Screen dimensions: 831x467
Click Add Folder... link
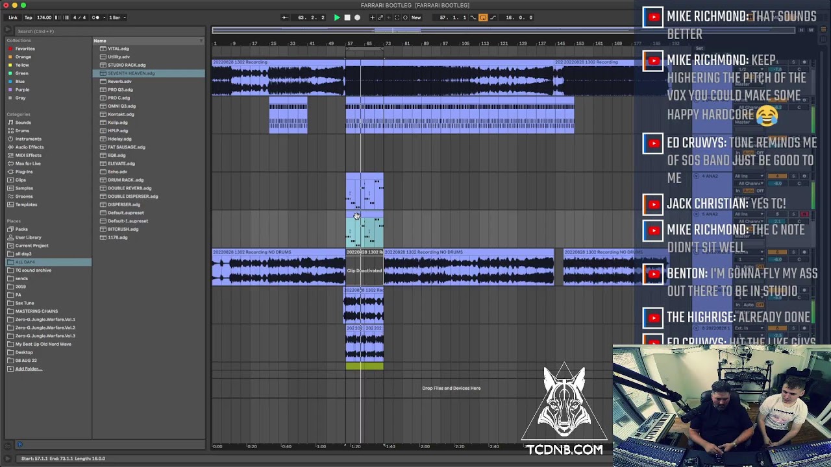tap(28, 368)
